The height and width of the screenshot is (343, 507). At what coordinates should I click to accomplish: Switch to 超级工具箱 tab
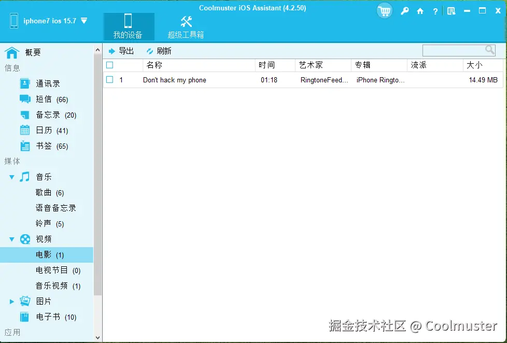click(x=186, y=26)
